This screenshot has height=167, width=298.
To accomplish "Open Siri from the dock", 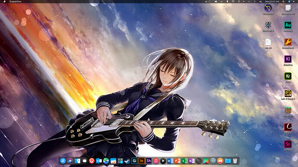I will click(x=70, y=161).
